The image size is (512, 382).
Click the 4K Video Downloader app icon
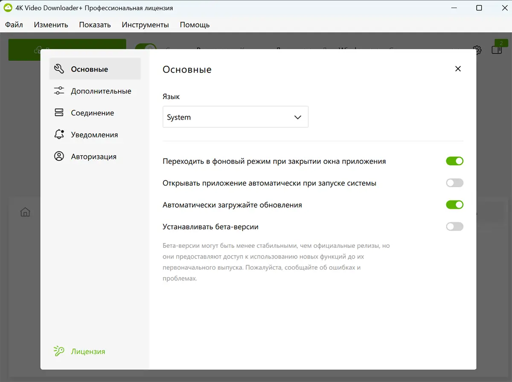click(x=8, y=8)
